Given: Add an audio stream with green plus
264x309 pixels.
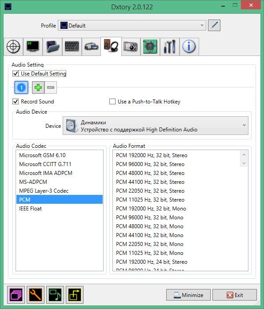Looking at the screenshot, I should pyautogui.click(x=38, y=87).
